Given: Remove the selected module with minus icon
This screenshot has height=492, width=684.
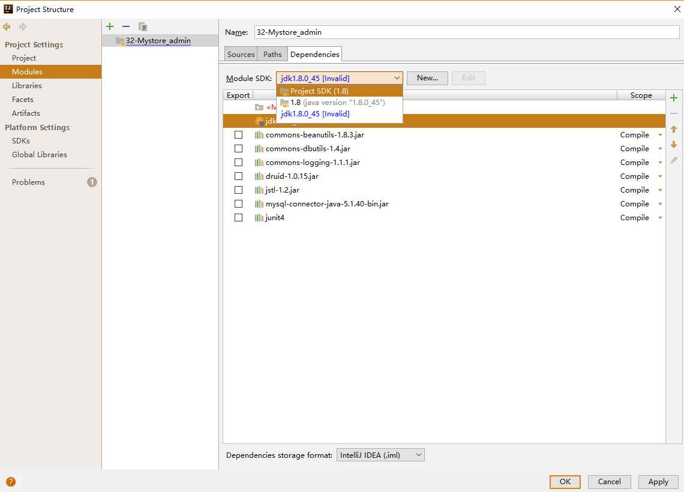Looking at the screenshot, I should [126, 26].
